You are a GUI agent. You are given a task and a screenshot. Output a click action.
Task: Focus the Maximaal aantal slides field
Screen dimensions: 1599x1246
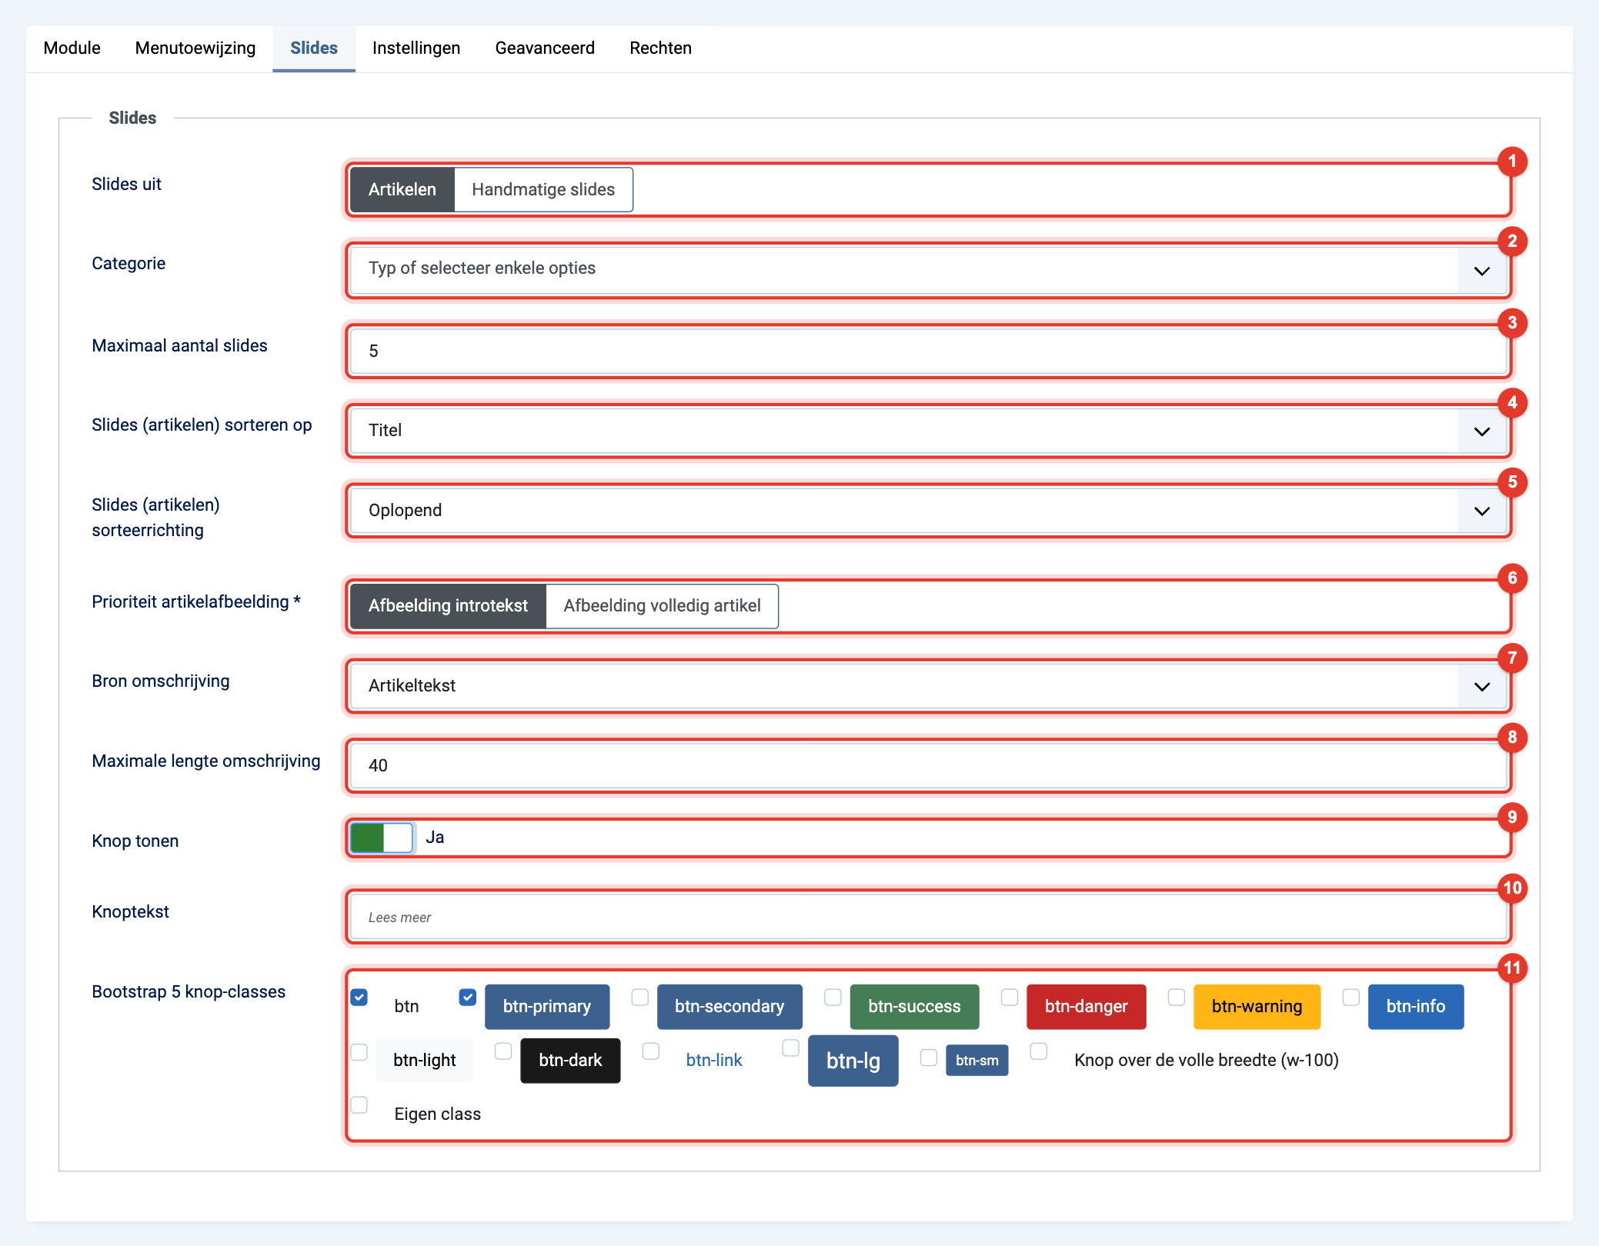click(929, 351)
